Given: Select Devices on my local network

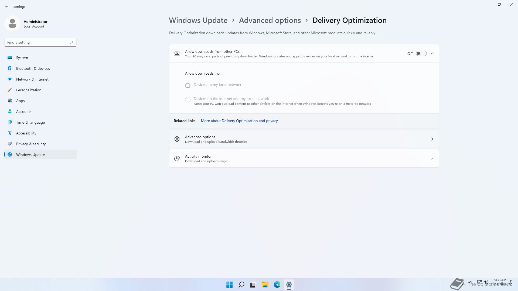Looking at the screenshot, I should [x=188, y=85].
